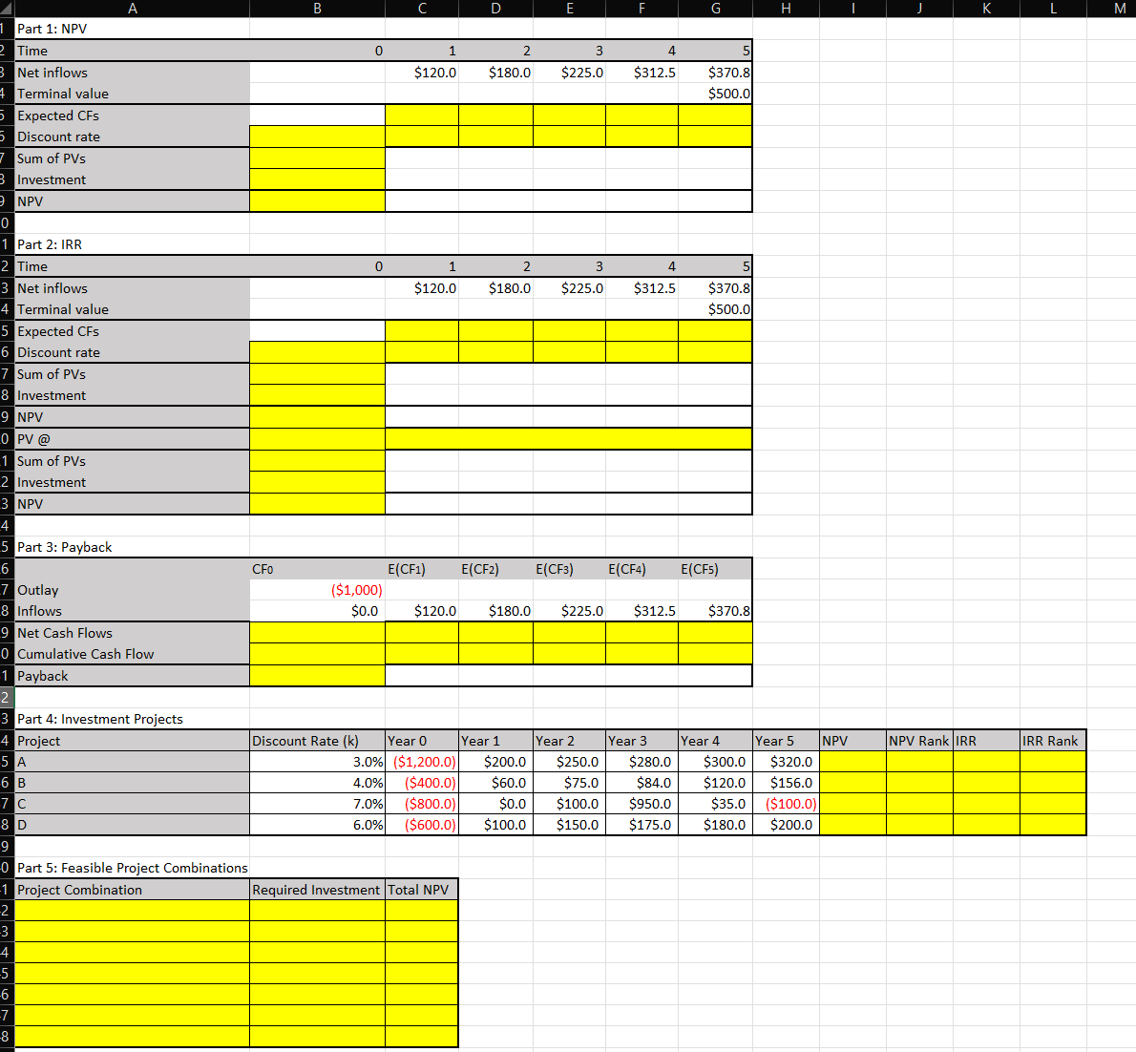The height and width of the screenshot is (1052, 1136).
Task: Select column G header
Action: (x=715, y=9)
